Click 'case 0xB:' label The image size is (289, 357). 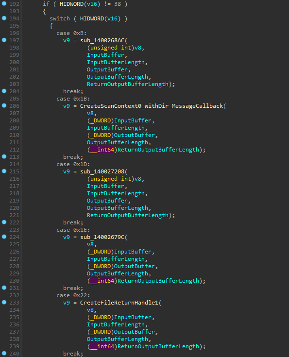click(x=71, y=33)
